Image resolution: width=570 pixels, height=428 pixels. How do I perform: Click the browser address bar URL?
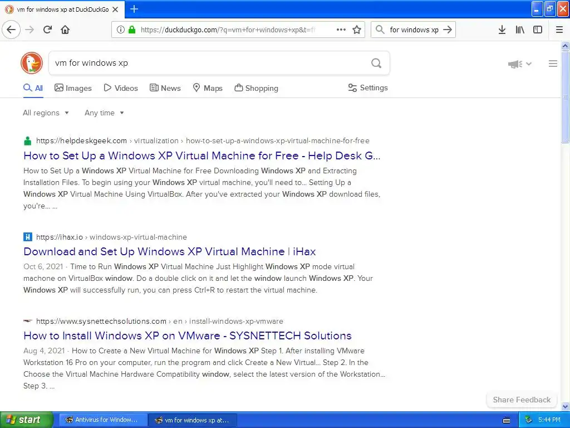(228, 30)
